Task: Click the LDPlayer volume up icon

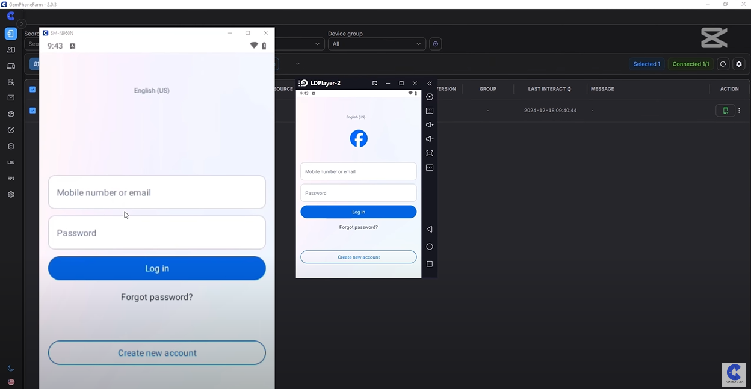Action: [x=430, y=125]
